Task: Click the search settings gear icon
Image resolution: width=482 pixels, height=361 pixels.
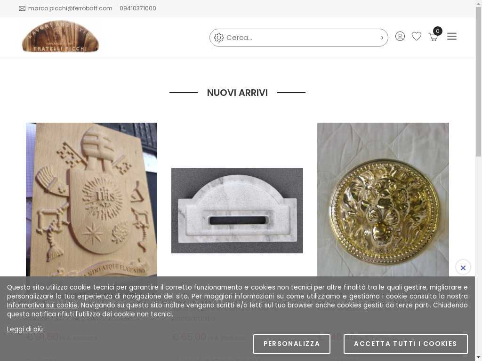Action: coord(218,38)
